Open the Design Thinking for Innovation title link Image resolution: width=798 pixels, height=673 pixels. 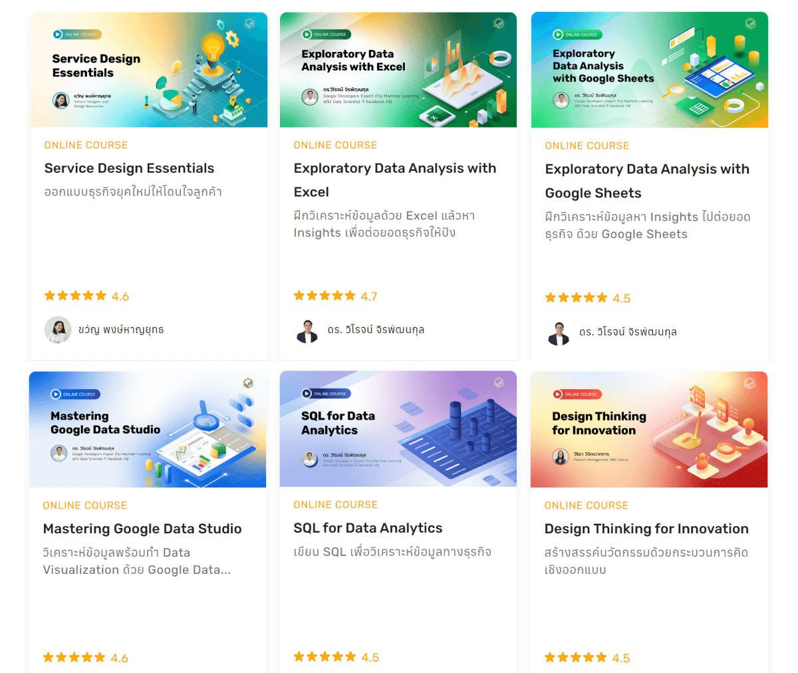point(646,529)
